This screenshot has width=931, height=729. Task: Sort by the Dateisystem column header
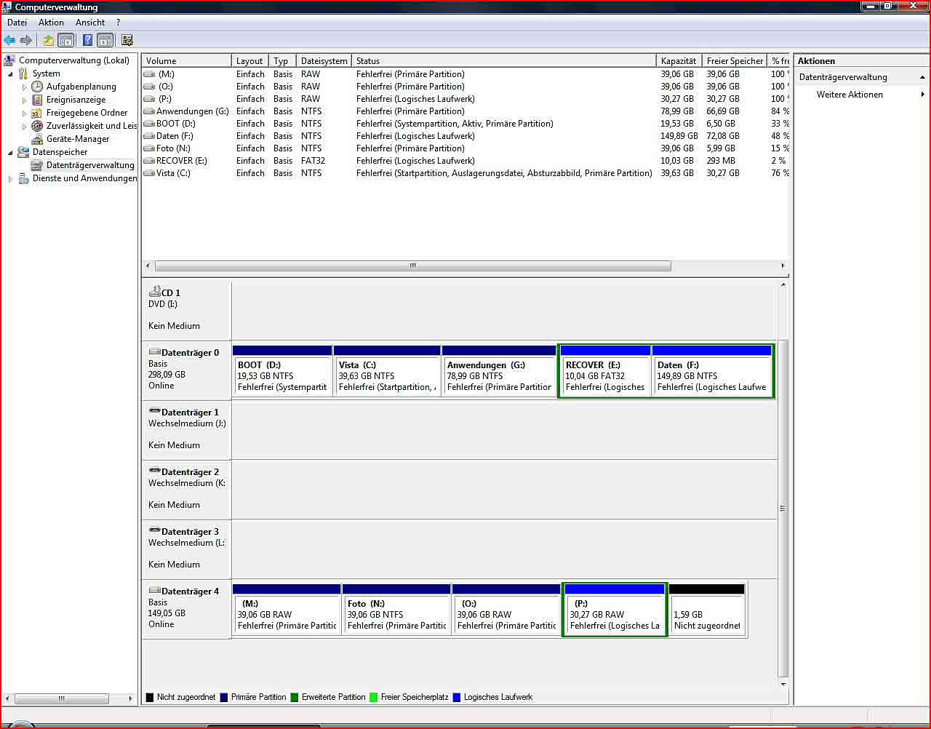[324, 61]
